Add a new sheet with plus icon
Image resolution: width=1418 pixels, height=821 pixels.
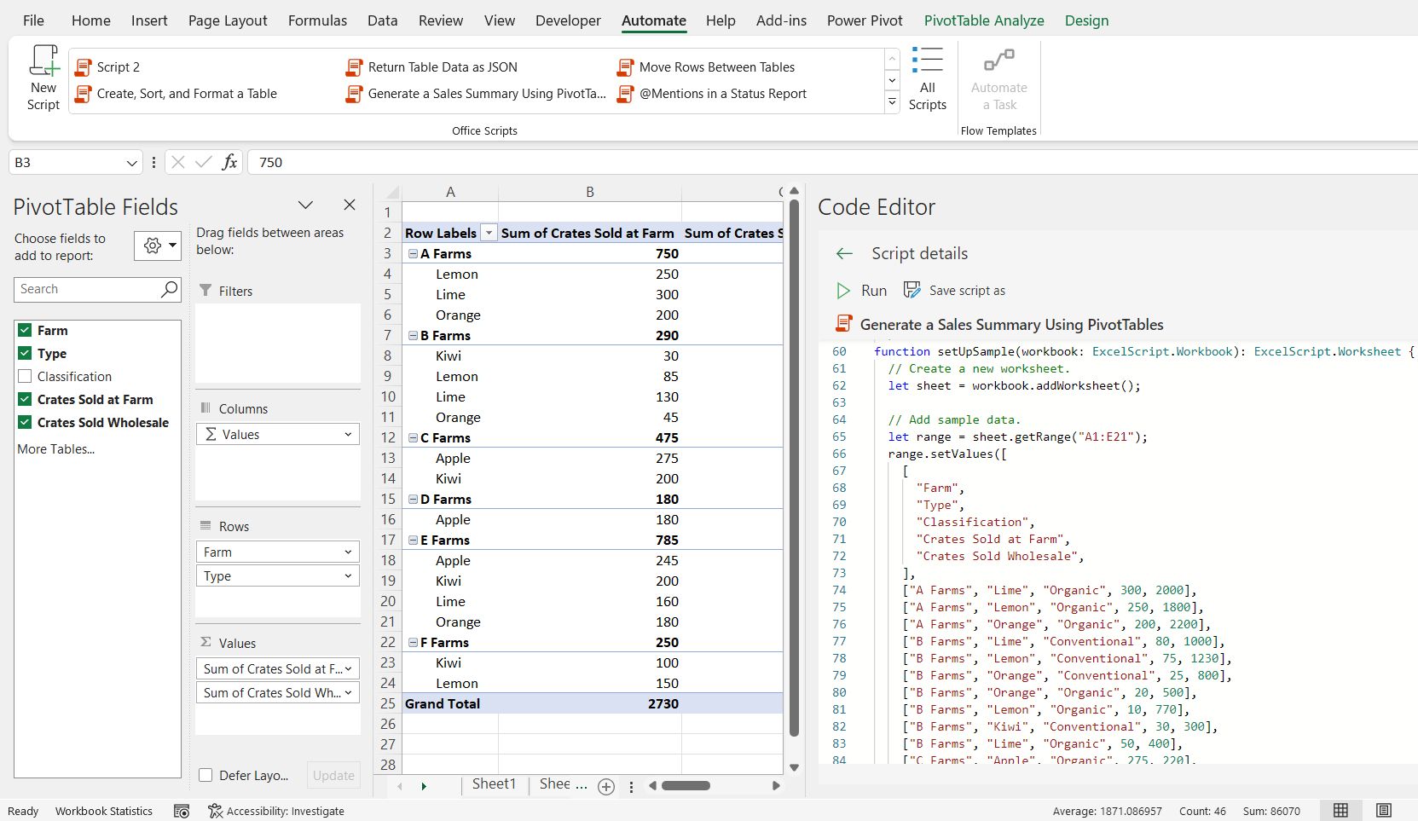click(x=606, y=787)
